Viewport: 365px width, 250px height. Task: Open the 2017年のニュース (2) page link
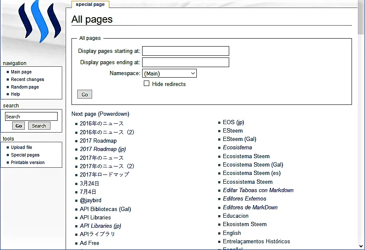coord(107,166)
